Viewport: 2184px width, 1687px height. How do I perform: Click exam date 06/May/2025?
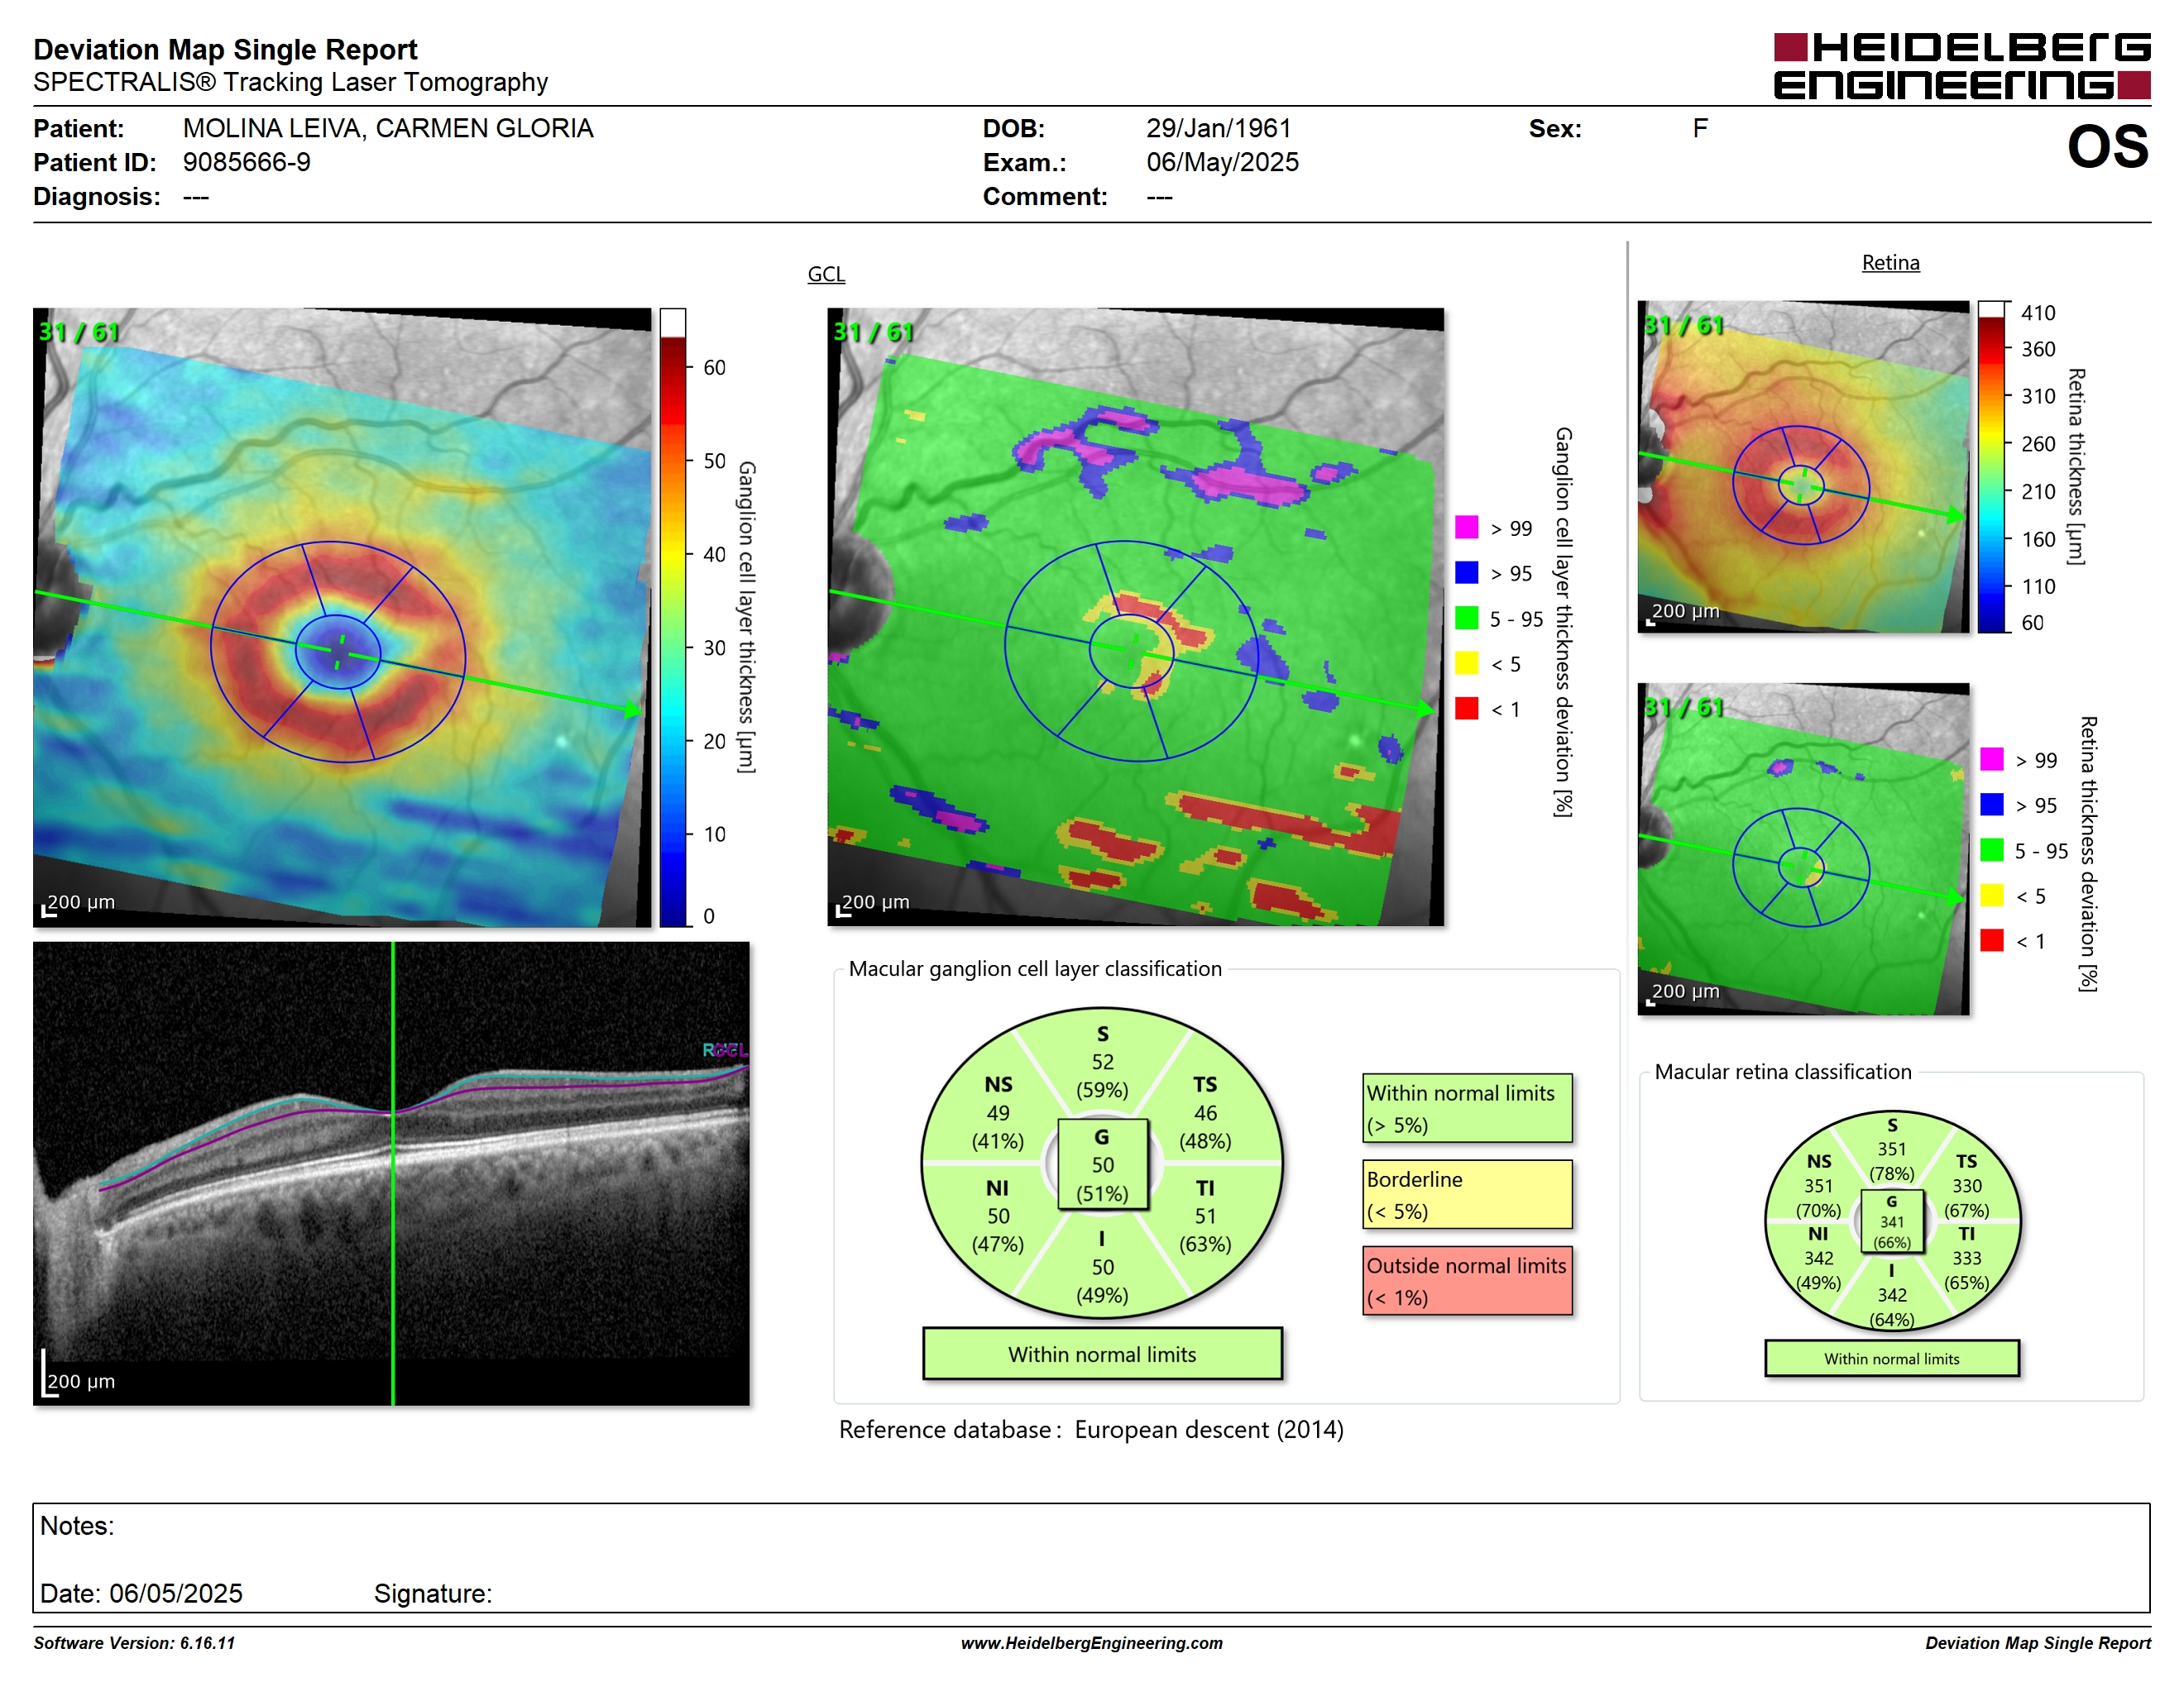(1222, 162)
